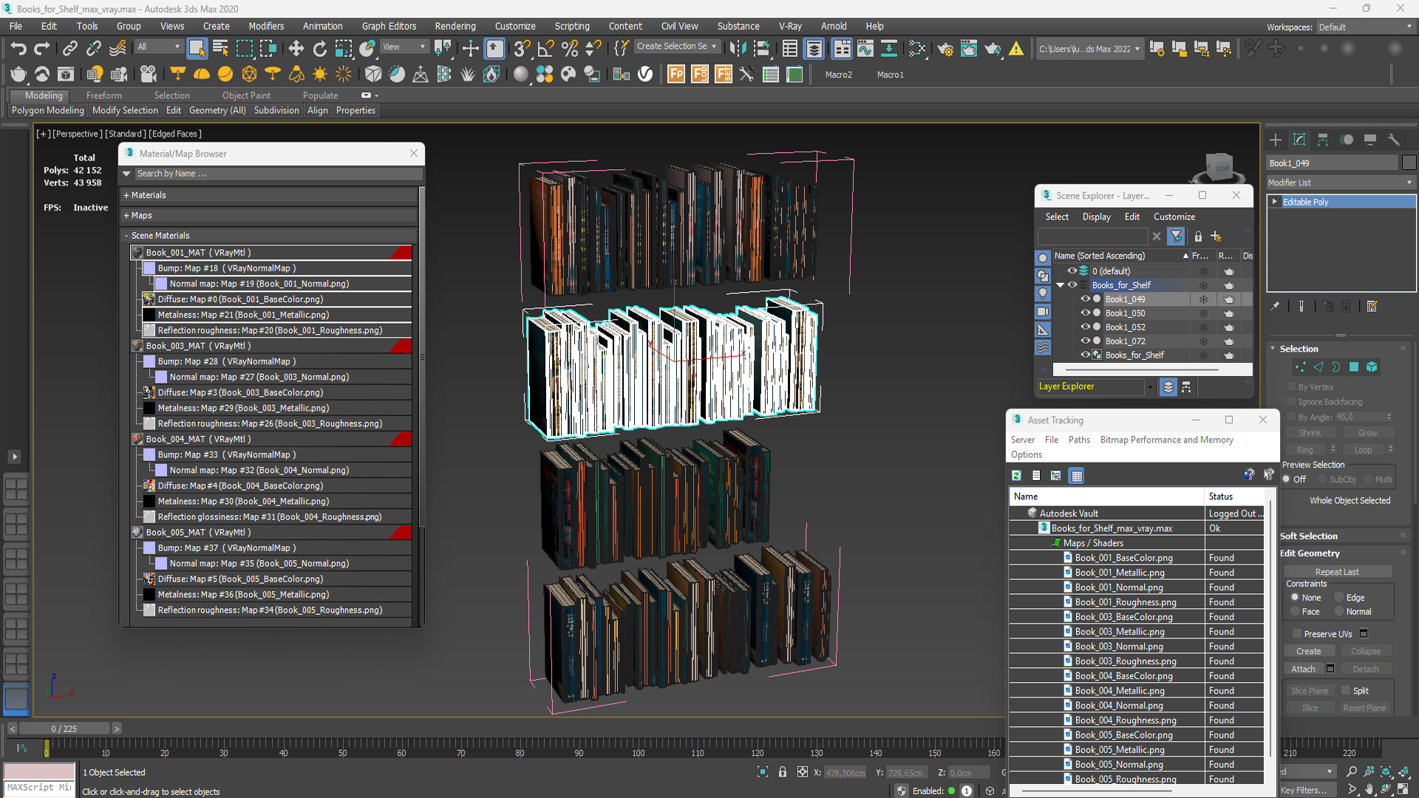Select the Edge constraint radio button
The image size is (1419, 798).
pos(1339,597)
